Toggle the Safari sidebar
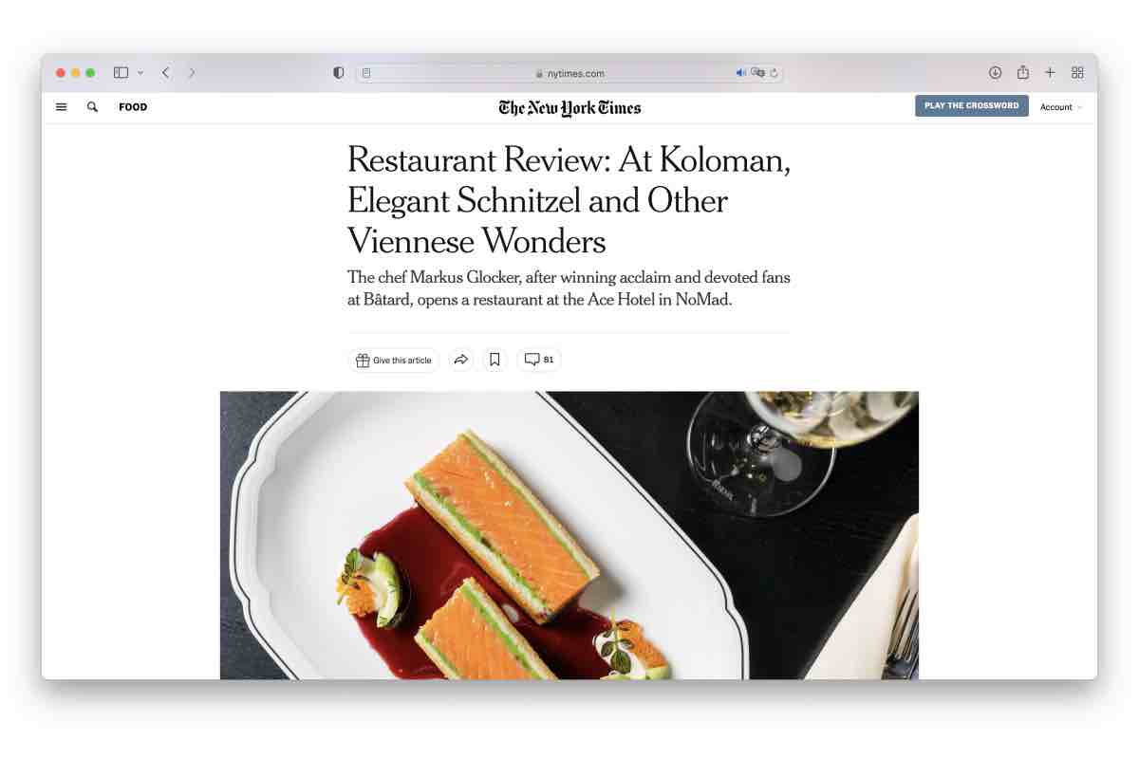1139x759 pixels. (x=121, y=72)
